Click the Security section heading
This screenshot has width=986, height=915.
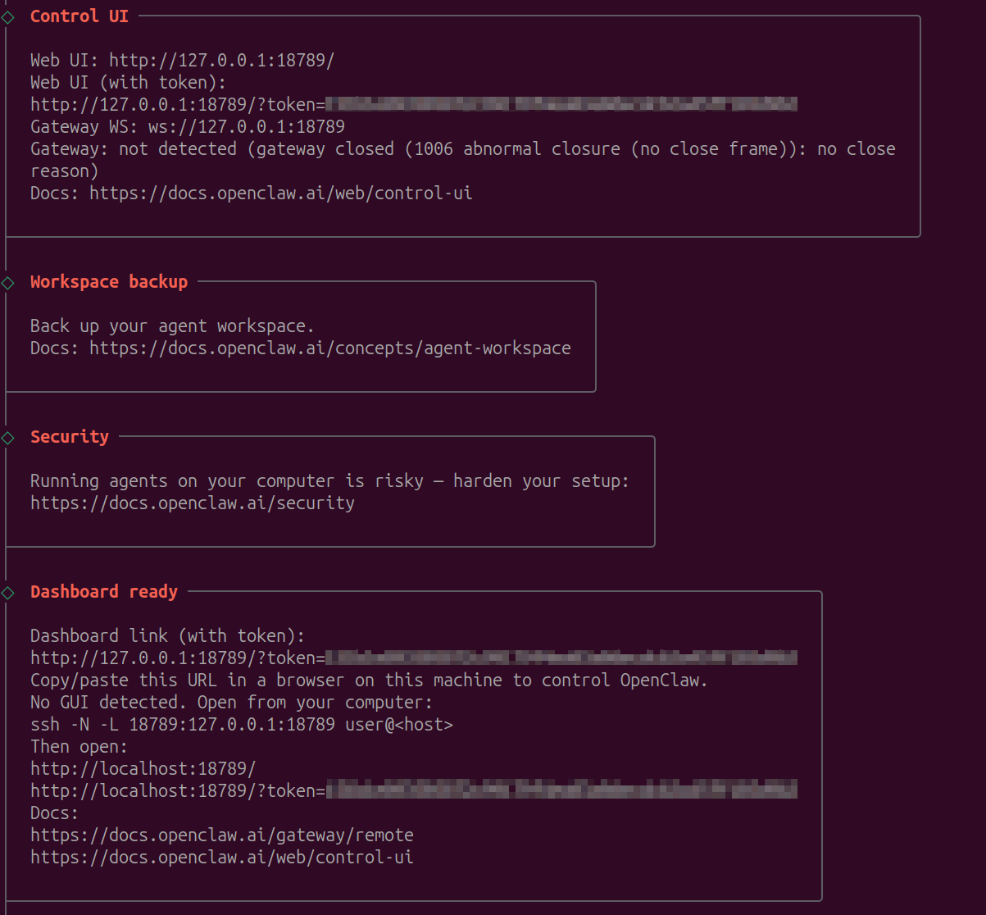(69, 437)
